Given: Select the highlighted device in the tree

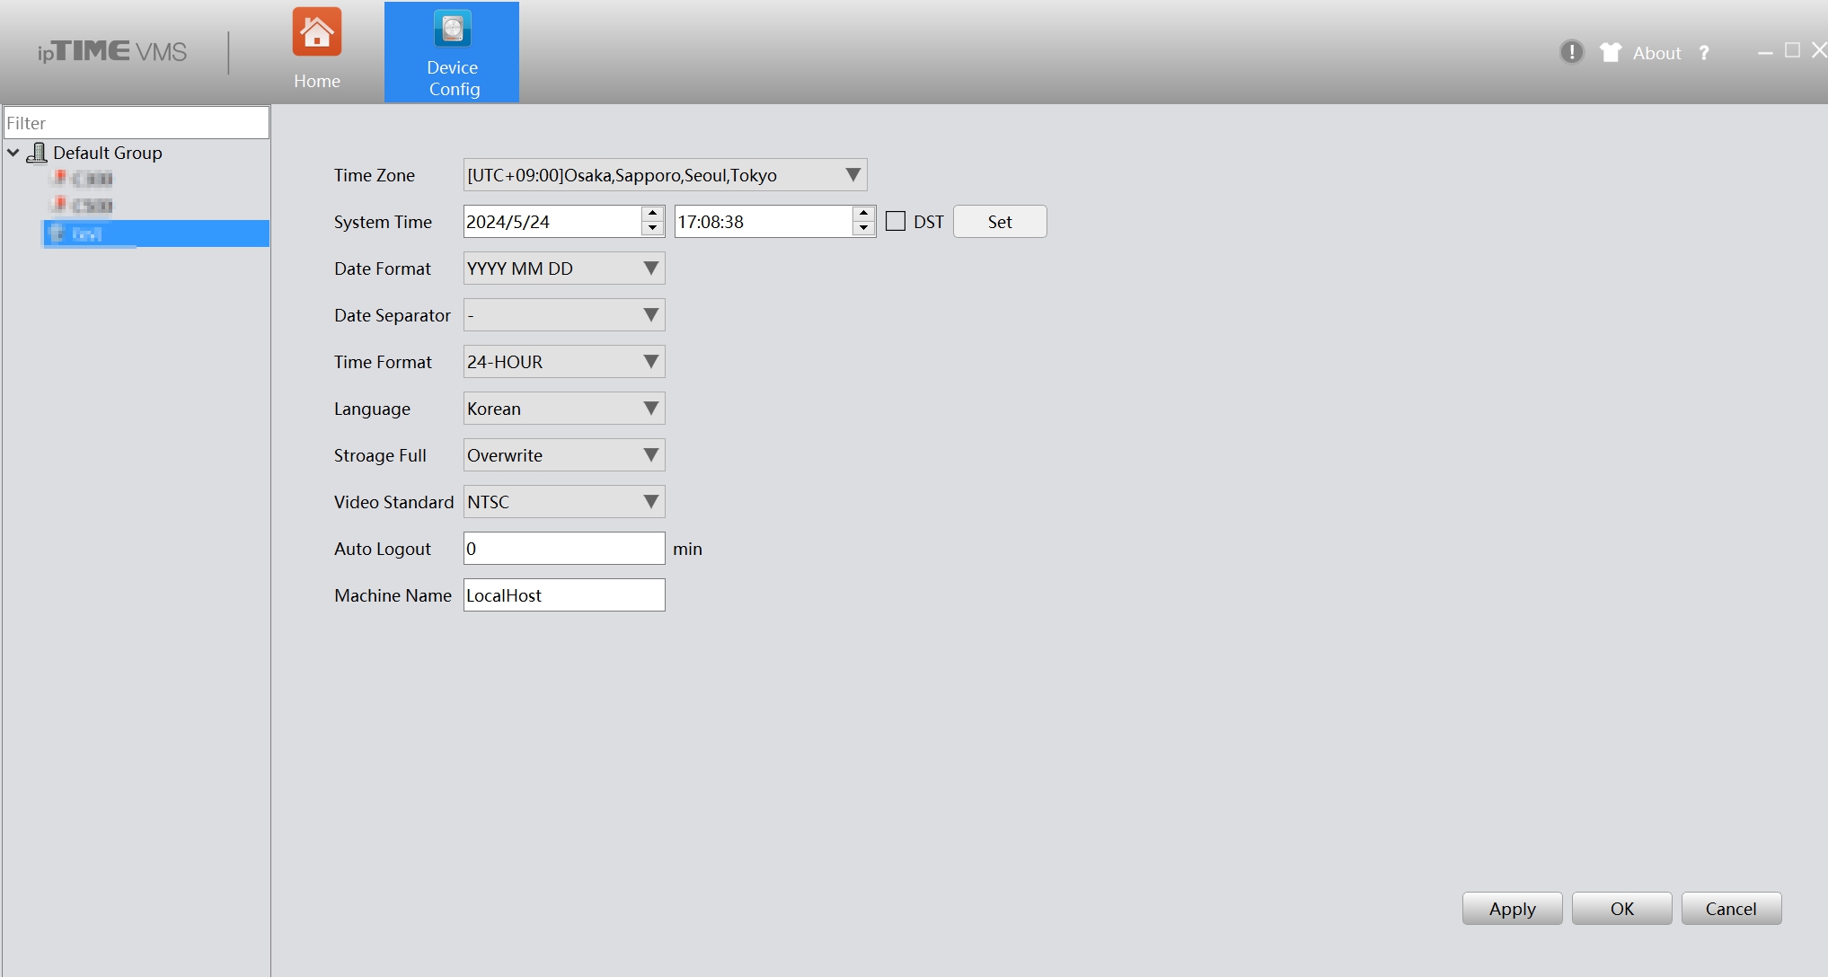Looking at the screenshot, I should [156, 233].
